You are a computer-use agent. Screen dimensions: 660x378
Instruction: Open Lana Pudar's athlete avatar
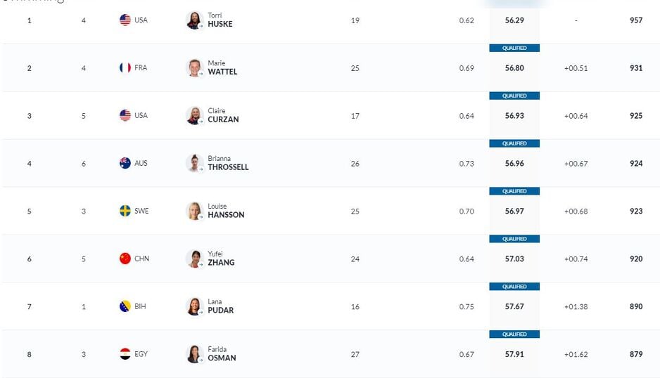pyautogui.click(x=194, y=306)
